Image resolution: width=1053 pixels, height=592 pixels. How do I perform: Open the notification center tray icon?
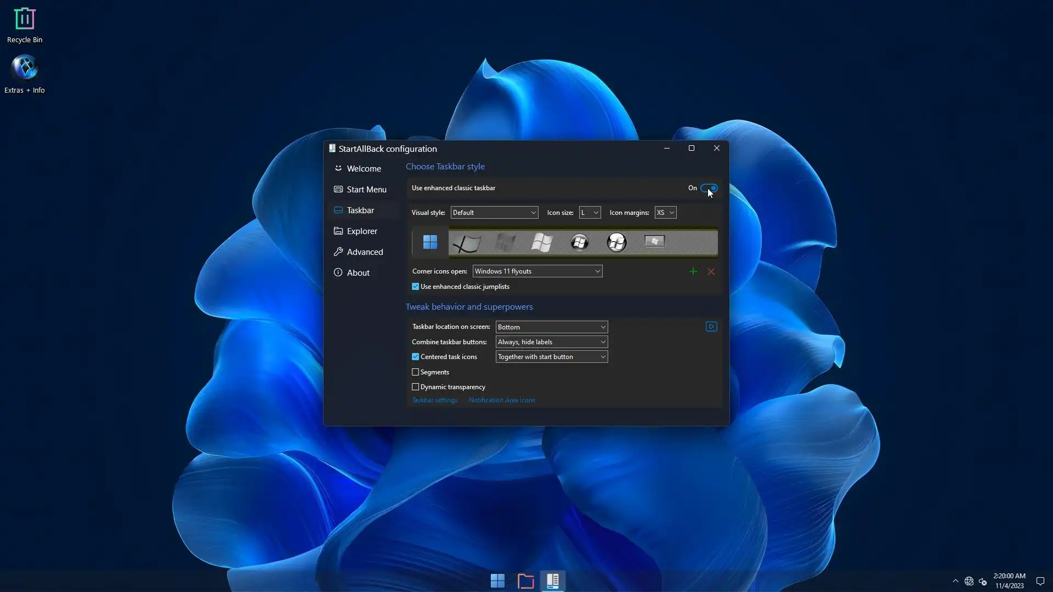[x=1040, y=581]
